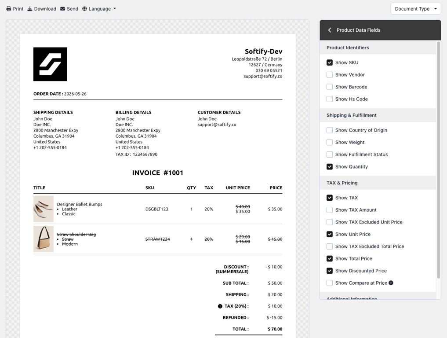Click the Send envelope icon
The height and width of the screenshot is (338, 447).
62,9
